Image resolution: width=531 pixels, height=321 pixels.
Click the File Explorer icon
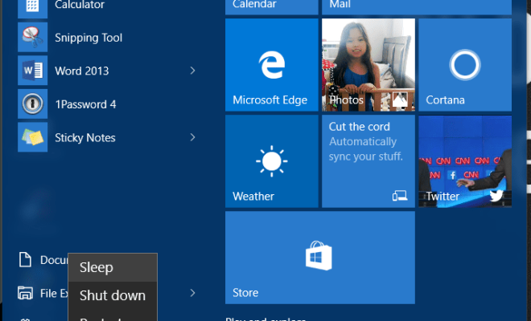pos(26,293)
